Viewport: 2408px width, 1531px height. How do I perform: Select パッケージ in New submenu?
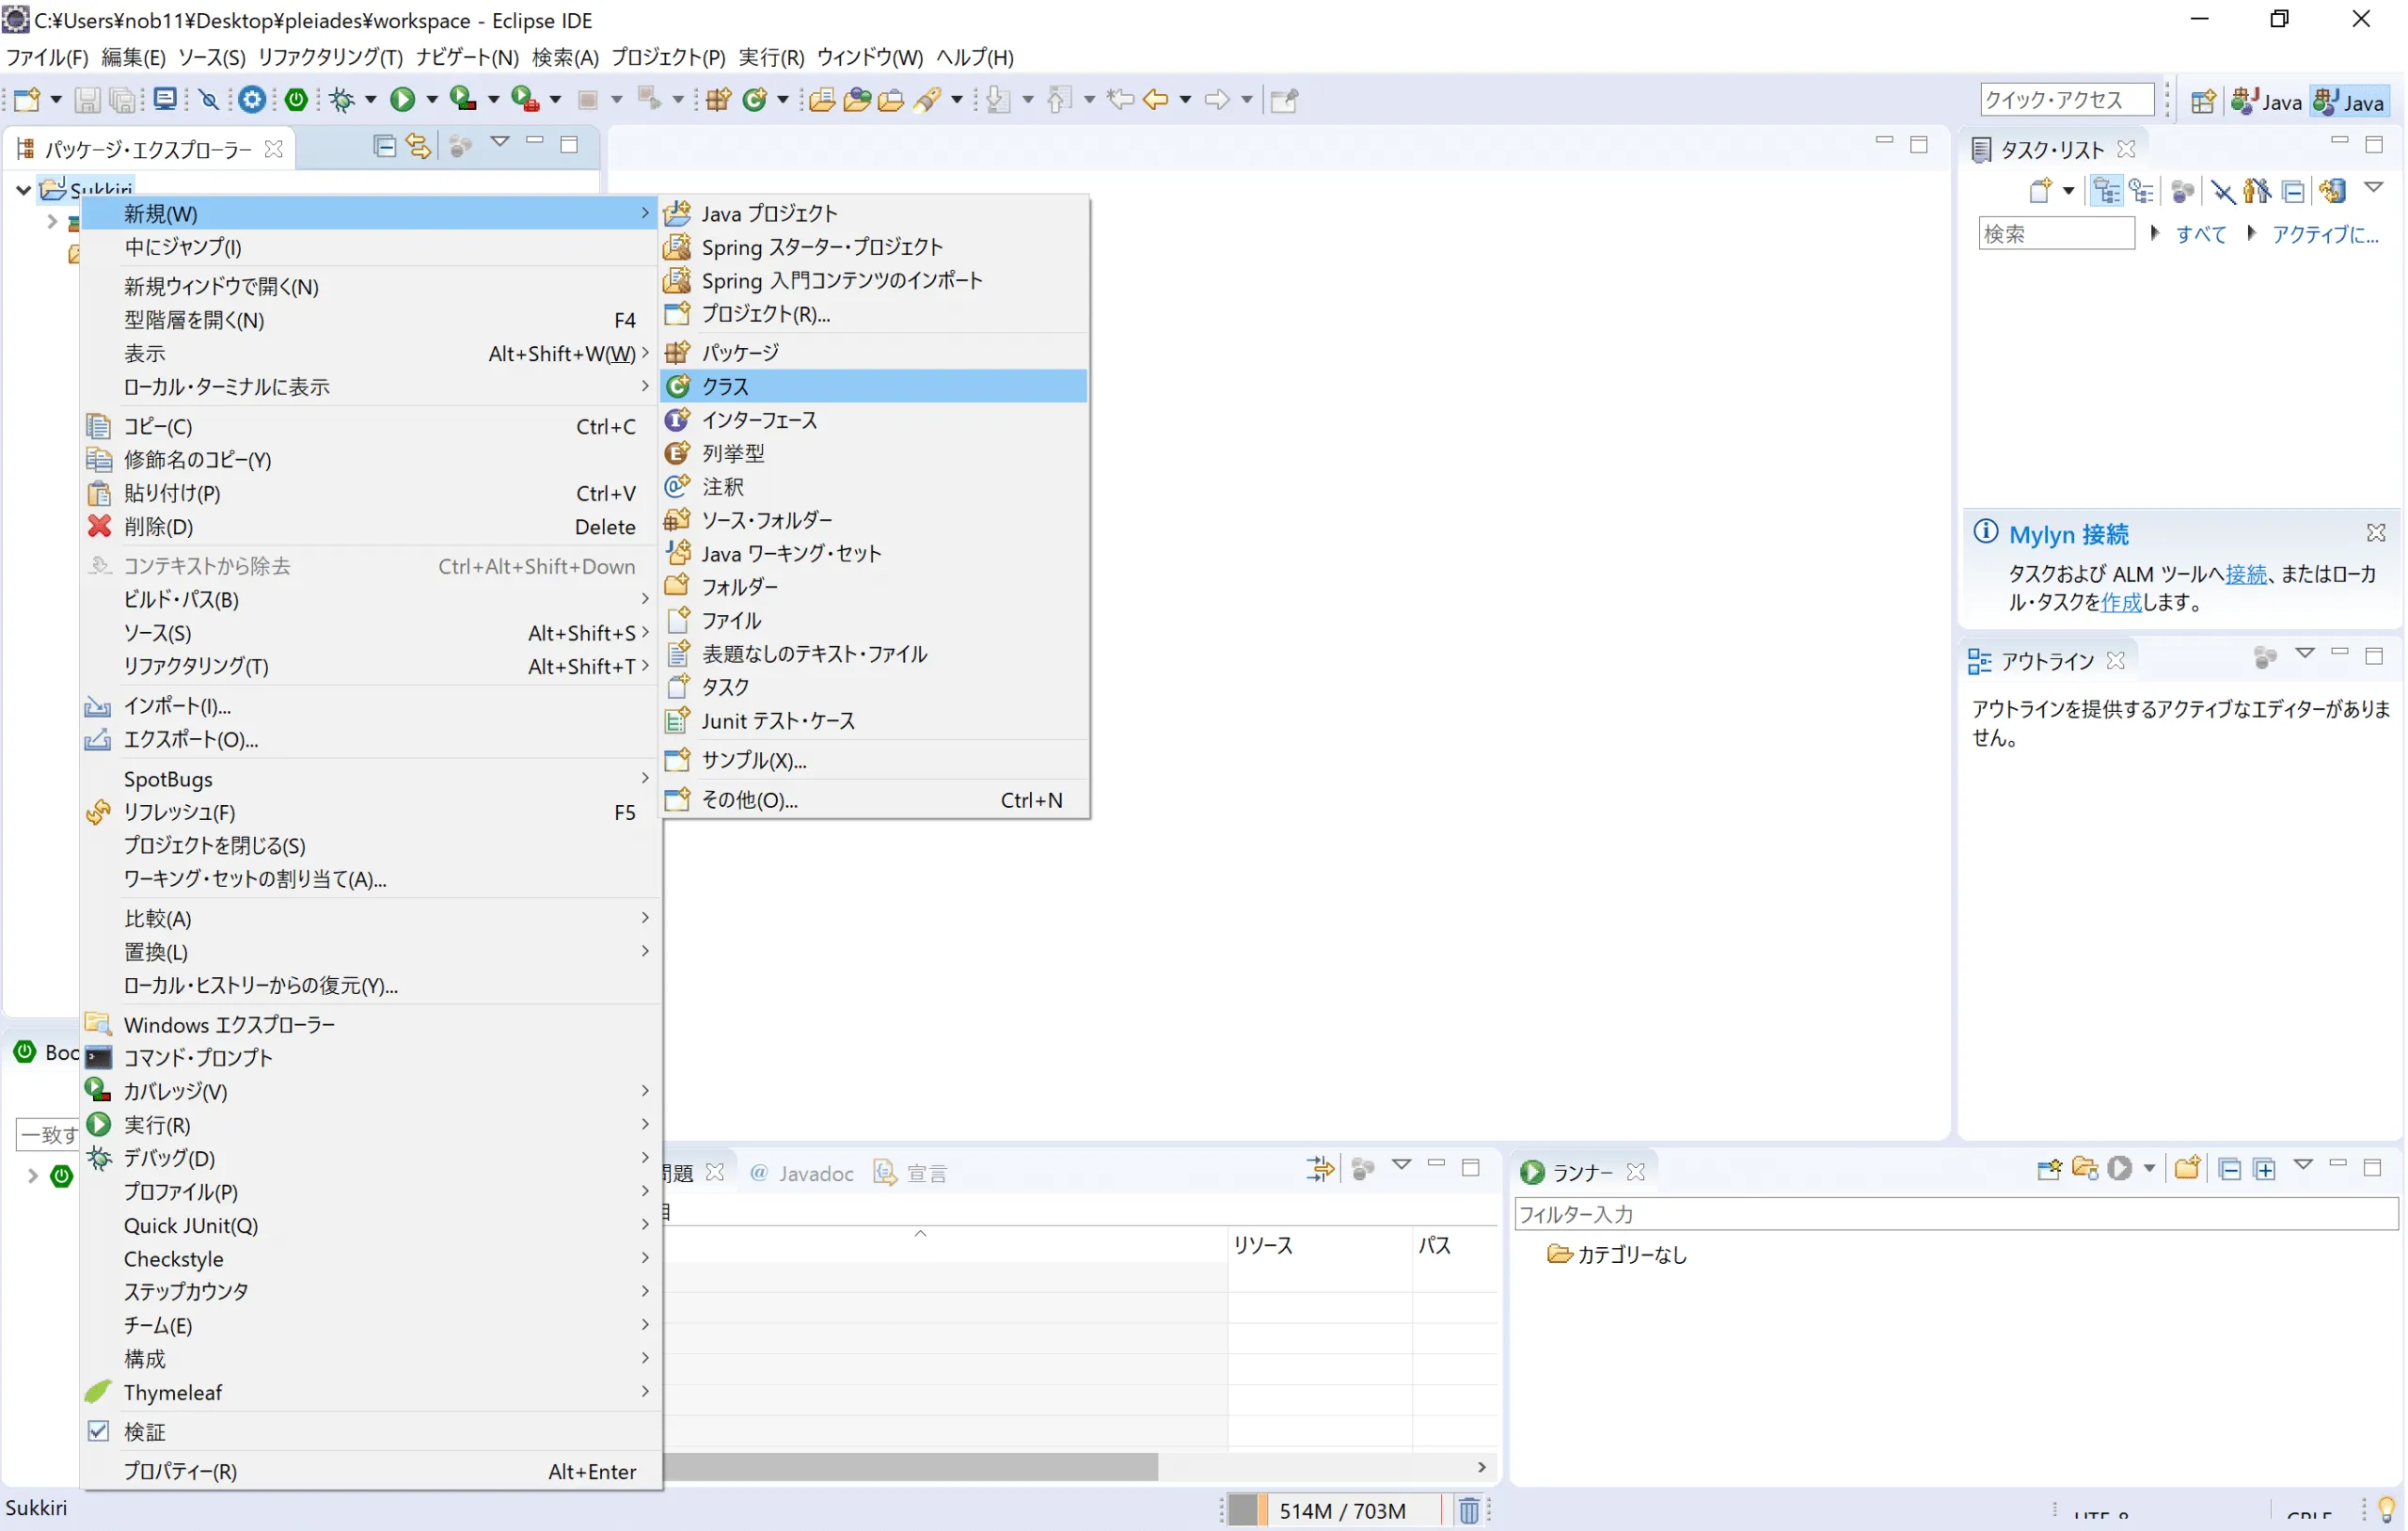[x=873, y=352]
